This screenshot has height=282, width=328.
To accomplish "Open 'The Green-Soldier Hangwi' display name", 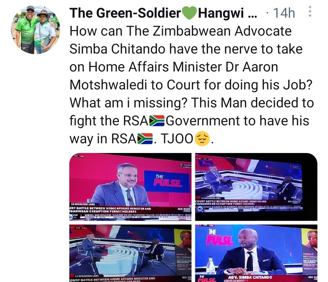I will [164, 13].
